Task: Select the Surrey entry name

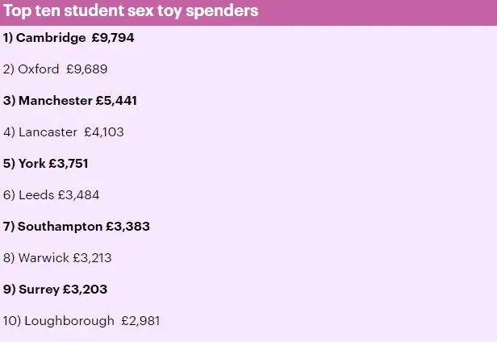Action: pyautogui.click(x=39, y=290)
